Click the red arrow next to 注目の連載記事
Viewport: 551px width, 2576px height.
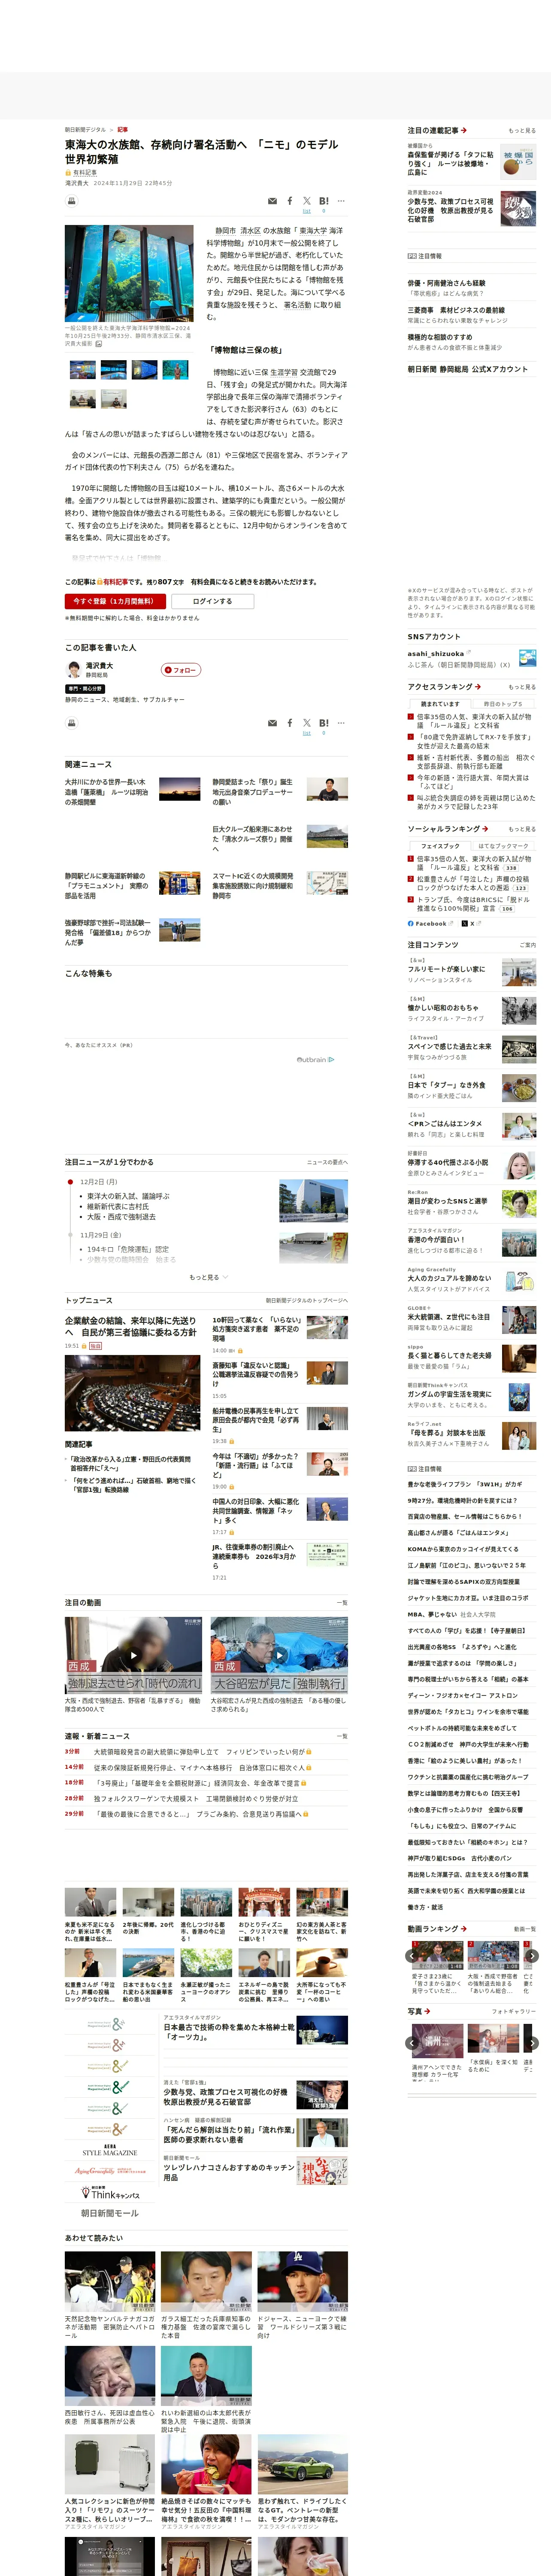pos(464,130)
